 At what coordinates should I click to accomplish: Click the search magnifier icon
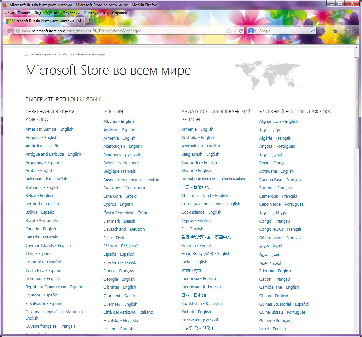click(x=312, y=30)
